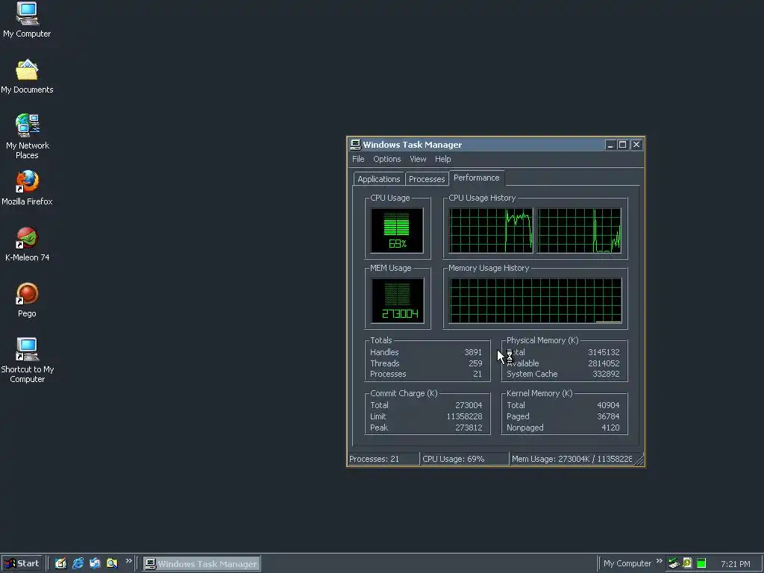The height and width of the screenshot is (573, 764).
Task: Switch to the Processes tab
Action: 426,179
